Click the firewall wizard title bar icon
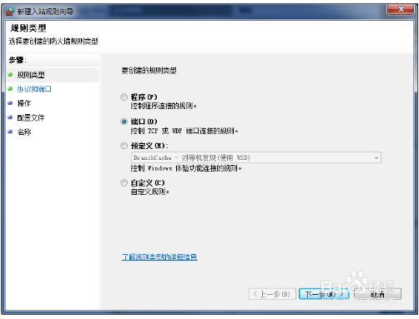Viewport: 419px width, 319px height. (x=10, y=12)
